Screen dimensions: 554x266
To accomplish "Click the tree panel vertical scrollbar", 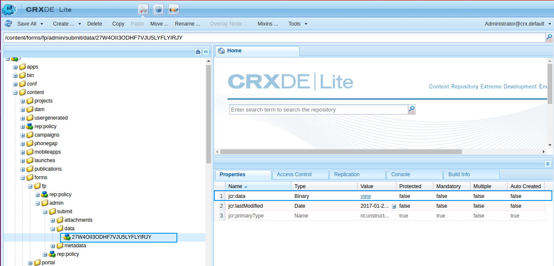I will click(208, 115).
